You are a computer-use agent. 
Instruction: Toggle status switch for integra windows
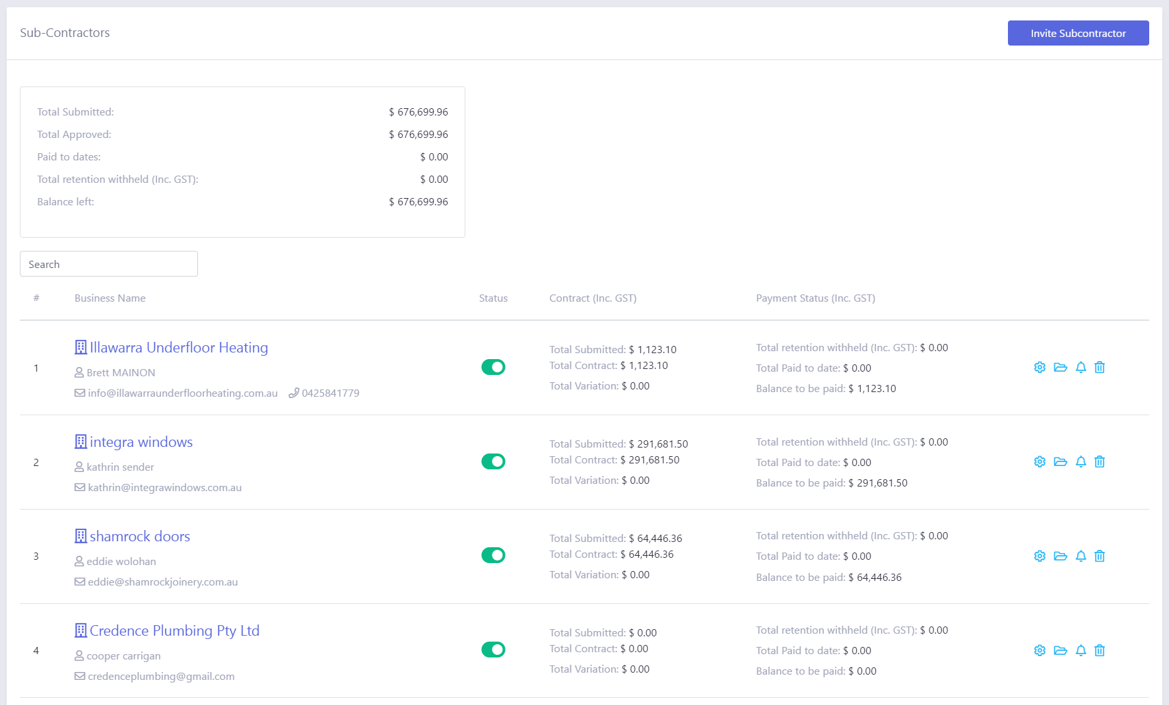click(x=493, y=461)
